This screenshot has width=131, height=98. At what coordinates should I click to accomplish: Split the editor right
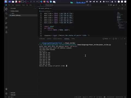[122, 8]
